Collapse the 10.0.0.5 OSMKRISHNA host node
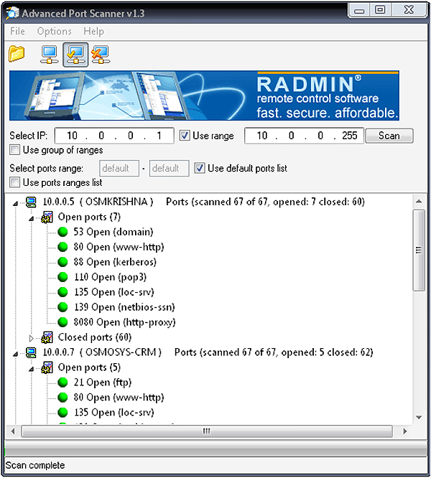431x478 pixels. 16,203
